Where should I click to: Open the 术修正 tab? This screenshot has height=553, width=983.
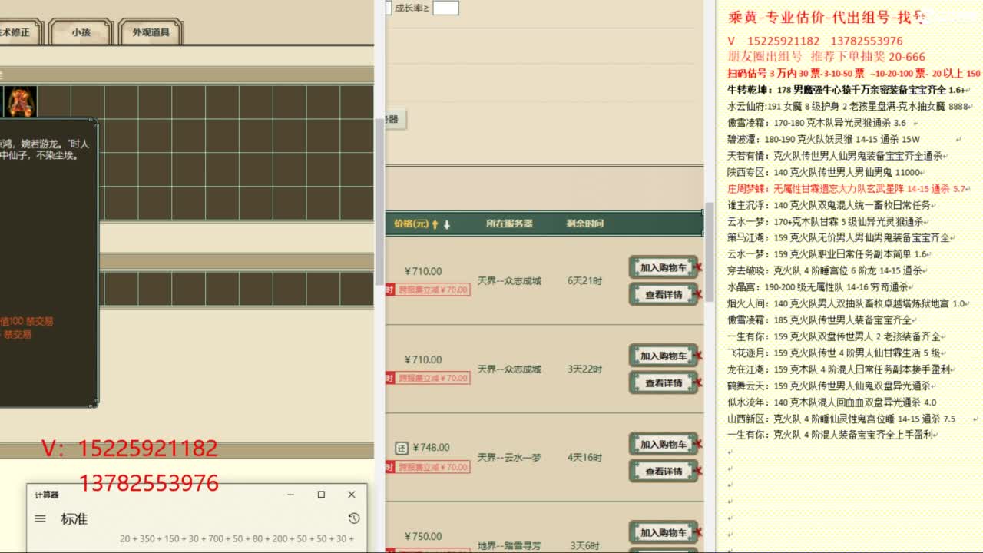click(17, 33)
